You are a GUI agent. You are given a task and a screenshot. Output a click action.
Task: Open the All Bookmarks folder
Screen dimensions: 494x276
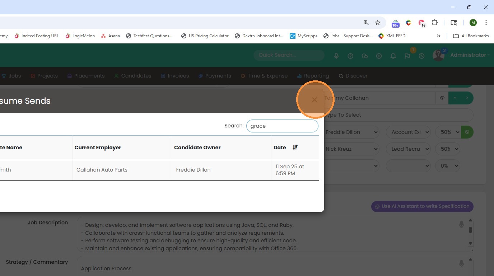coord(471,36)
